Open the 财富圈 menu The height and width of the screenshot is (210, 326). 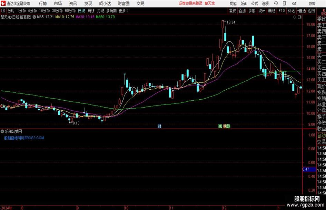[x=124, y=3]
